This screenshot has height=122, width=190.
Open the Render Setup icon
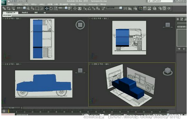(160, 8)
